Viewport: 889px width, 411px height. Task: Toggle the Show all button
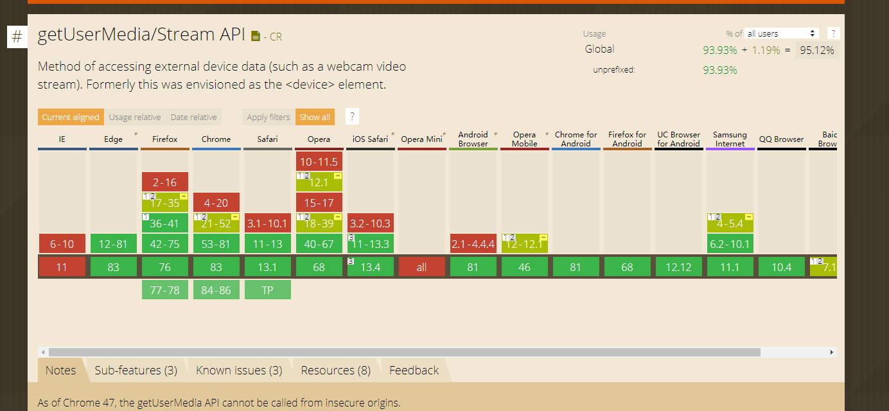[x=315, y=117]
